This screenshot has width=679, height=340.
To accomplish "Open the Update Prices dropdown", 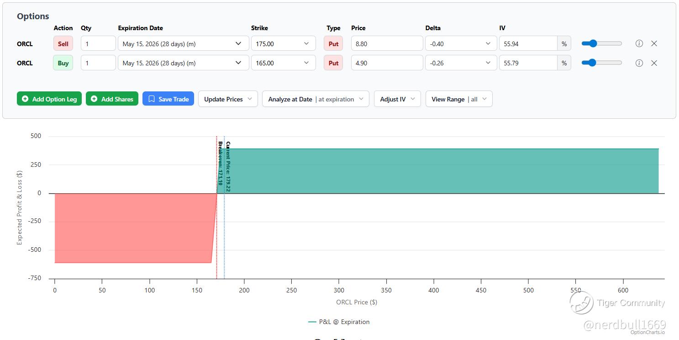I will click(228, 99).
